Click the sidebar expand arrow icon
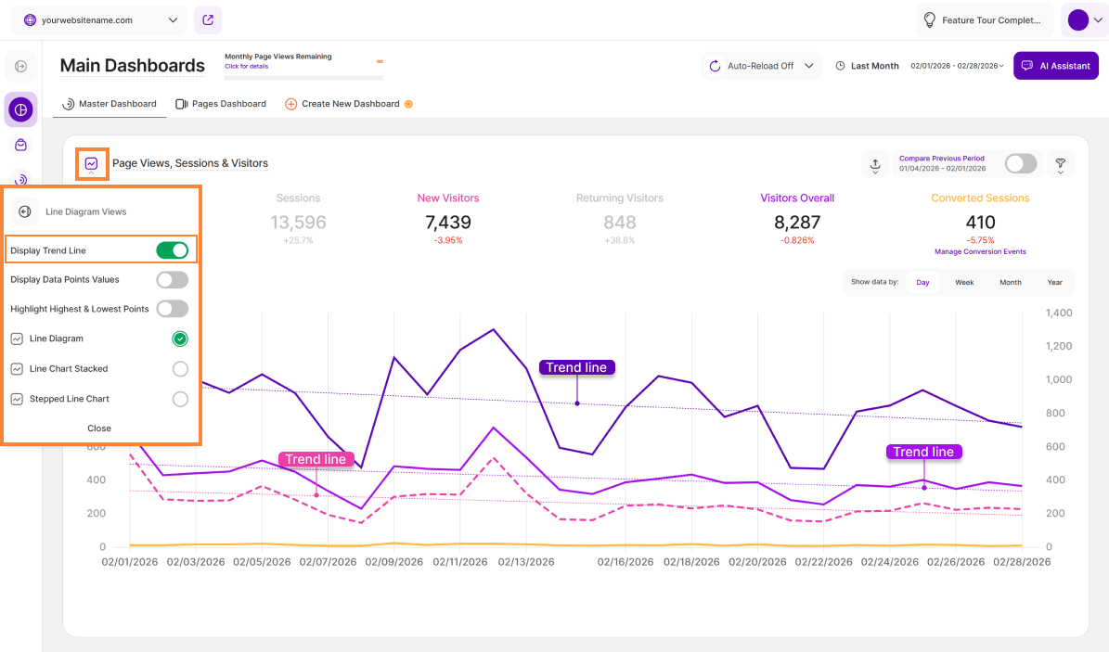 tap(20, 66)
